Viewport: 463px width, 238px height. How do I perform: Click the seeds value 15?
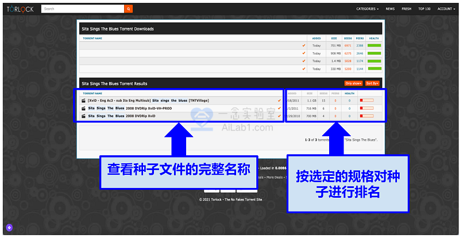pos(323,101)
